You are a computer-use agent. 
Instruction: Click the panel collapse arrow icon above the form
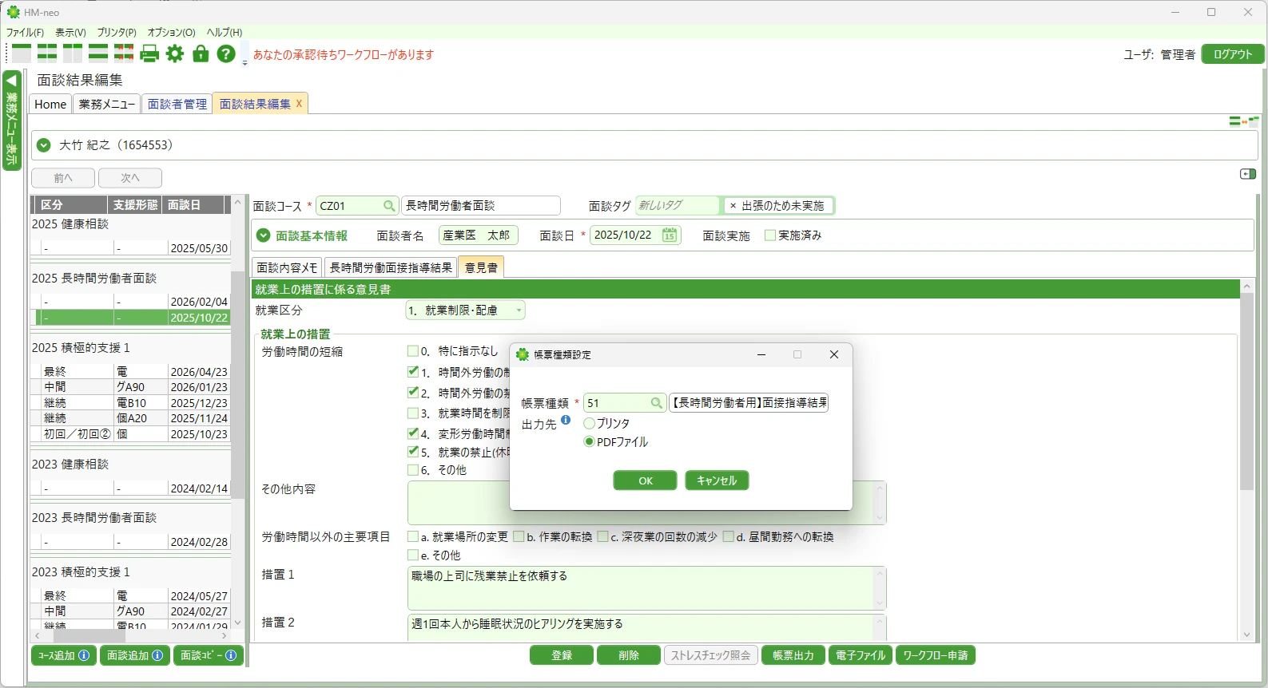pos(1248,174)
